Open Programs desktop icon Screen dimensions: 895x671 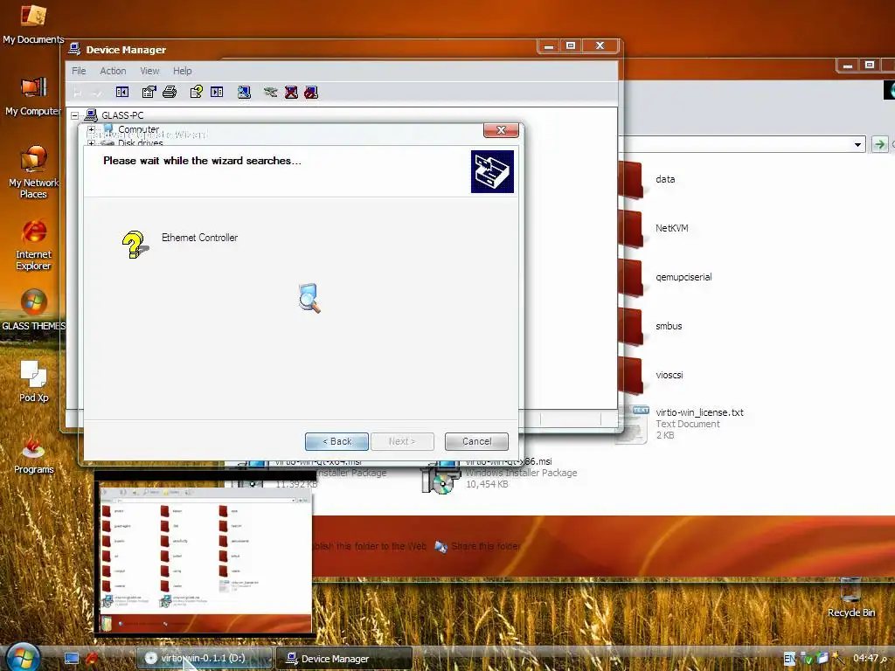point(33,454)
